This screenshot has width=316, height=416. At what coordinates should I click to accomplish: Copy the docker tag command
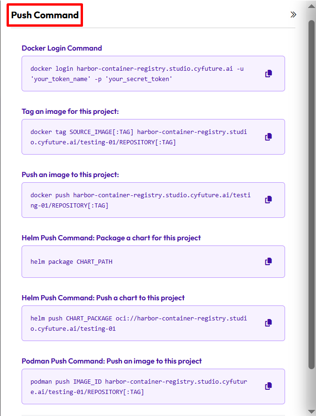click(x=269, y=137)
